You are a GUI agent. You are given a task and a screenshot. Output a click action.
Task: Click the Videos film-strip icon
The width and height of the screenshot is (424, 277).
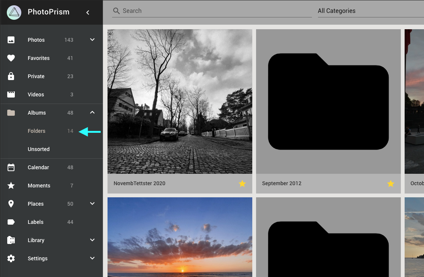click(11, 94)
